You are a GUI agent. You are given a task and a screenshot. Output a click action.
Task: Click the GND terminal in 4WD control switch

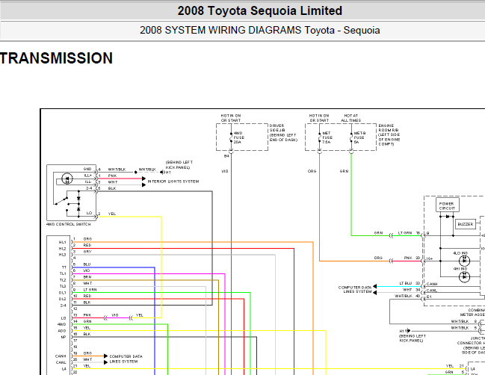coord(87,169)
